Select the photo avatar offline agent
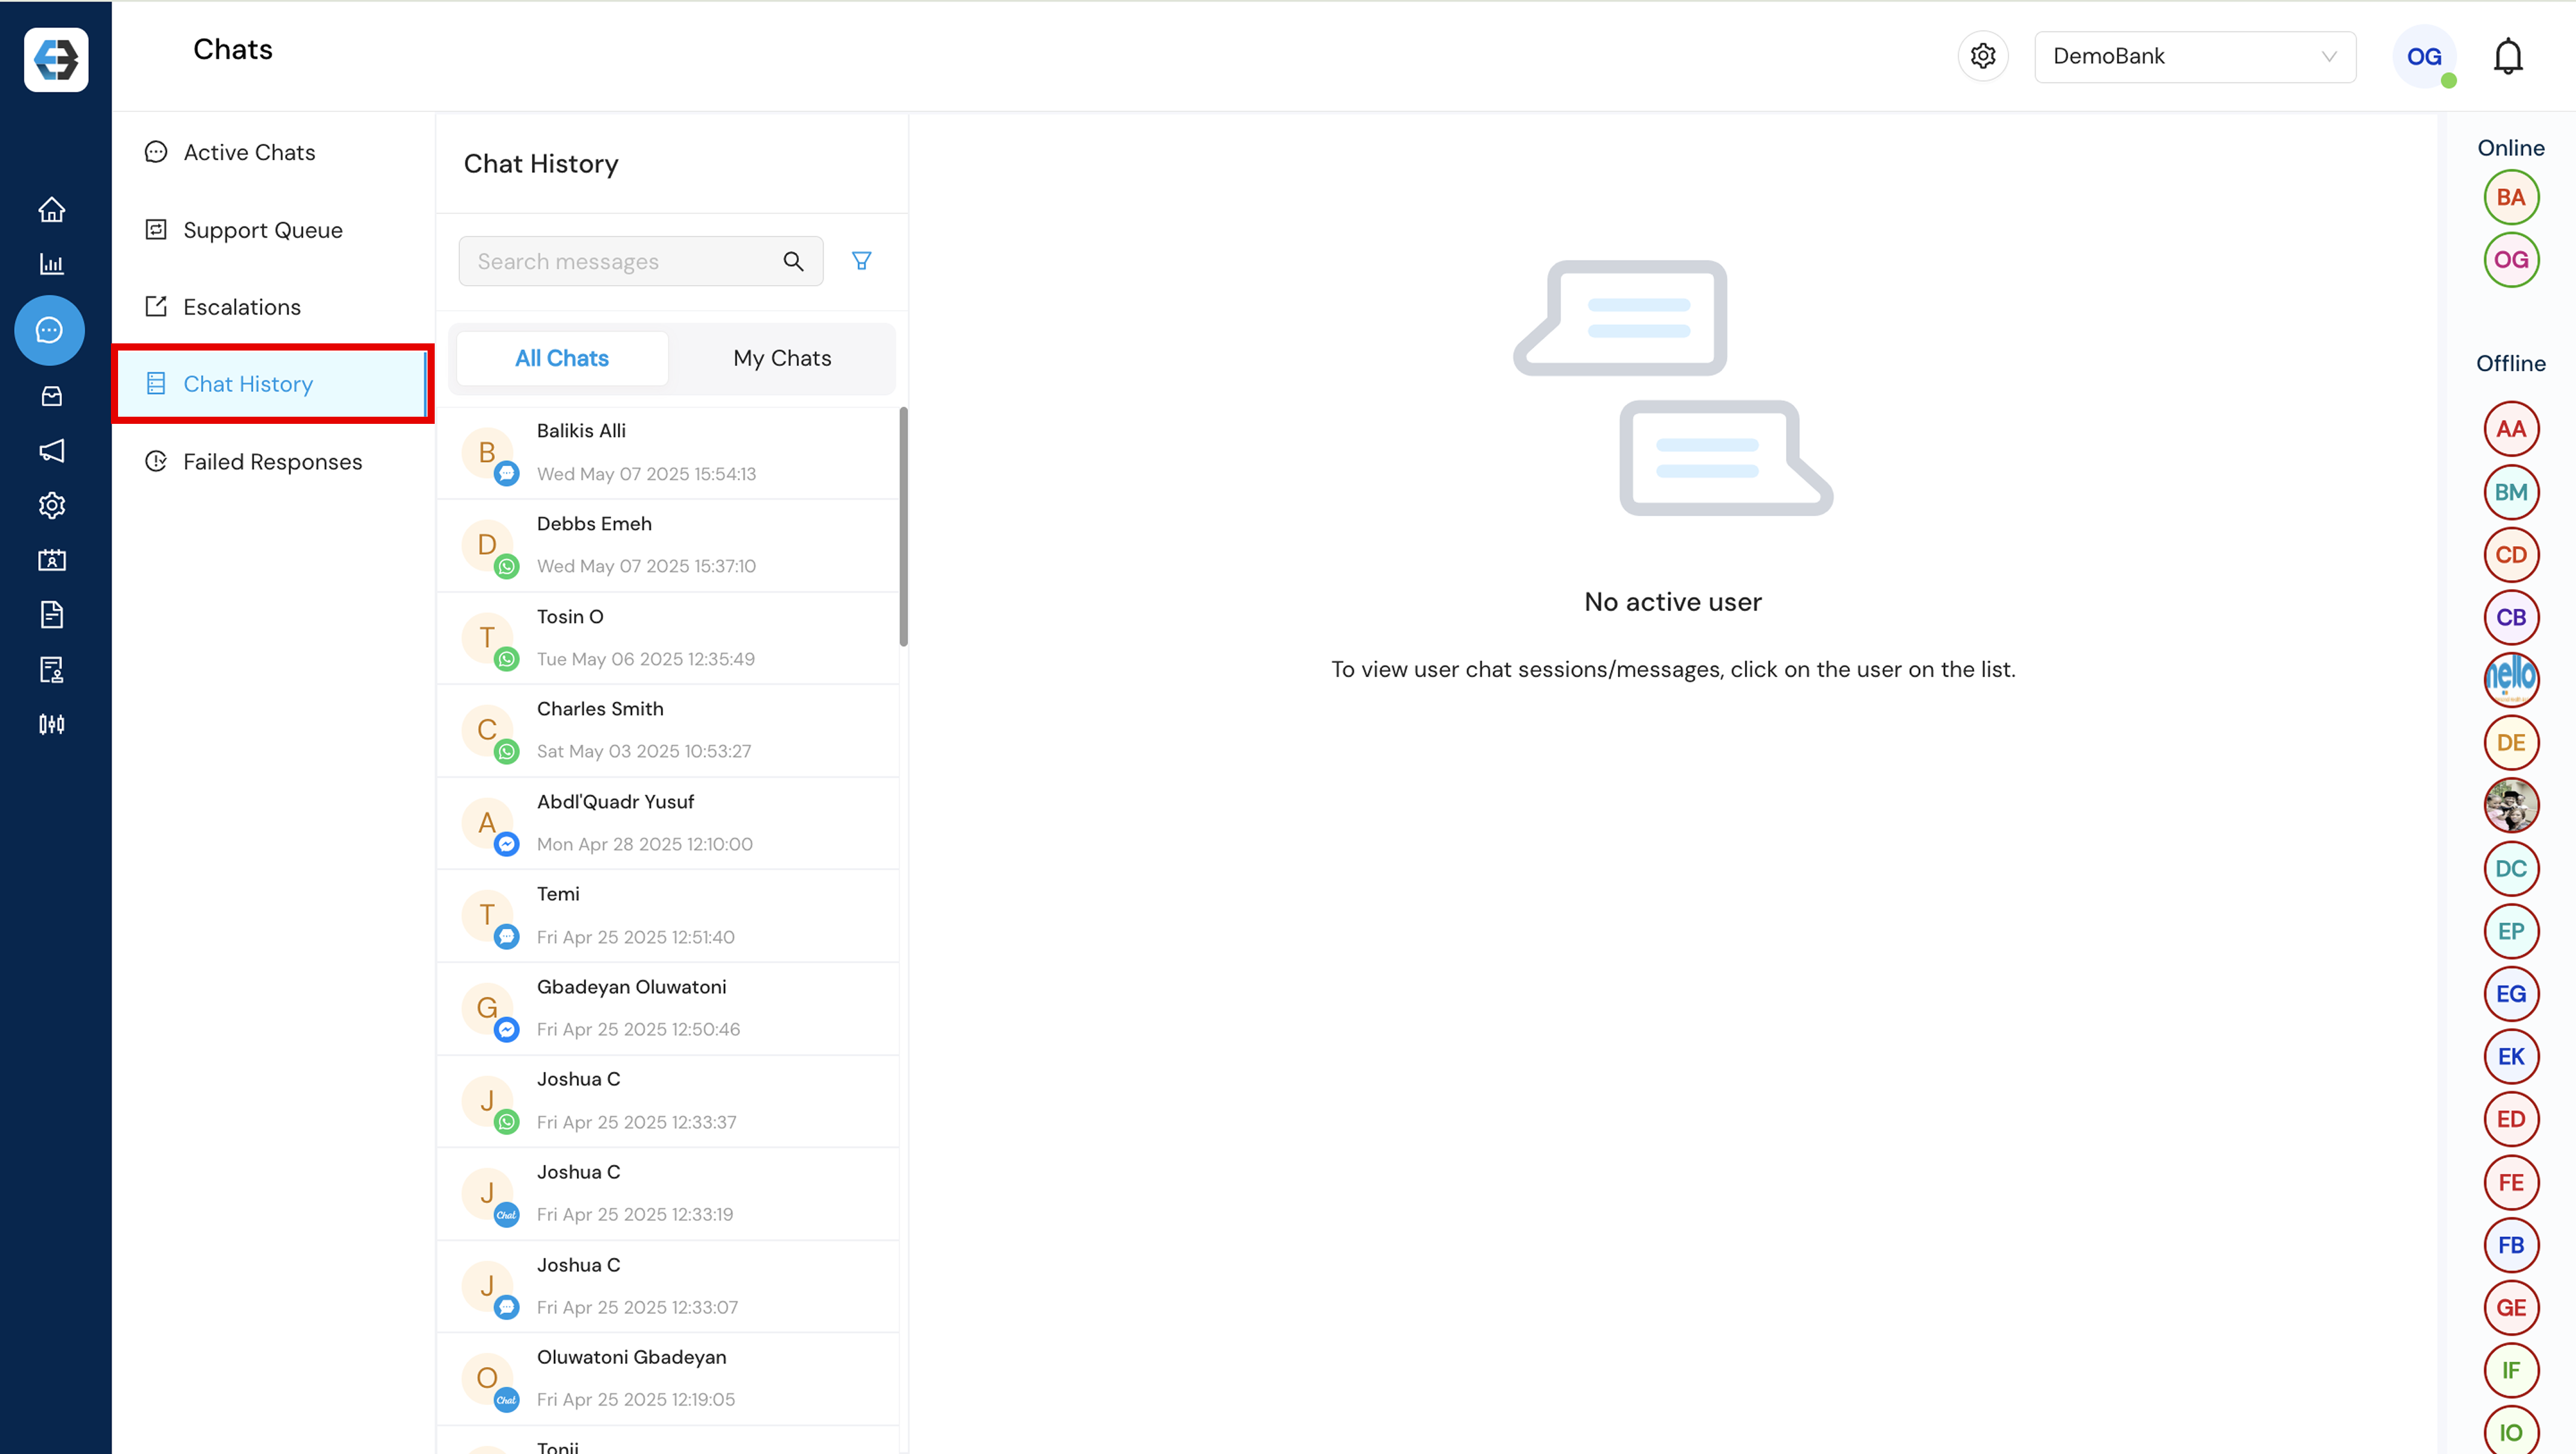Image resolution: width=2576 pixels, height=1454 pixels. 2511,805
